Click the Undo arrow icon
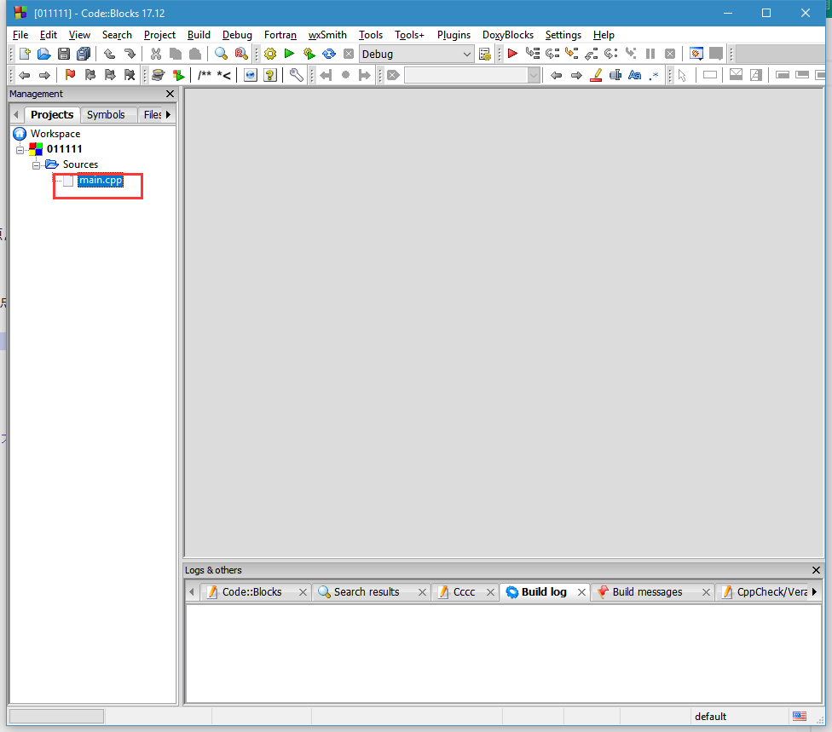 click(x=109, y=54)
